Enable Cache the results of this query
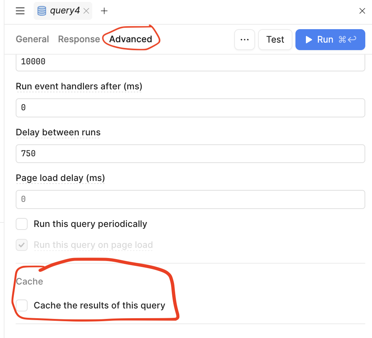372x338 pixels. pos(22,305)
